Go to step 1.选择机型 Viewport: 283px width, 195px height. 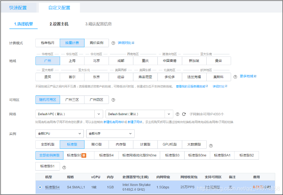pyautogui.click(x=23, y=24)
